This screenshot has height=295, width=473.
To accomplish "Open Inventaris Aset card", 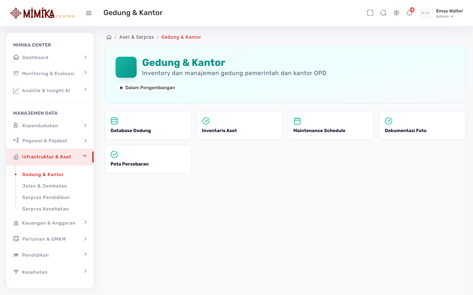I will [239, 126].
